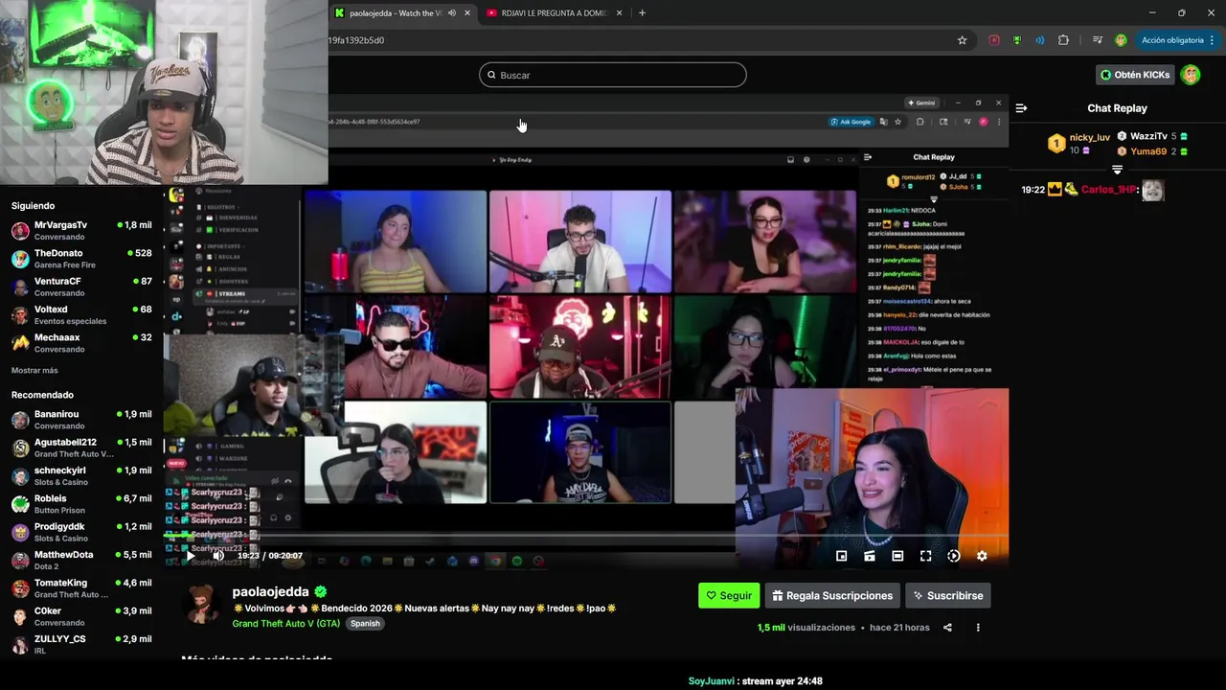Open Chrome media controls icon
Screen dimensions: 1226x690
tap(1098, 40)
